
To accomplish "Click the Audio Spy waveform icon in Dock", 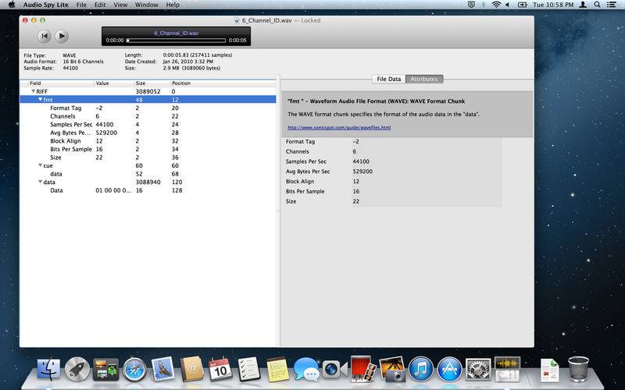I will (507, 368).
